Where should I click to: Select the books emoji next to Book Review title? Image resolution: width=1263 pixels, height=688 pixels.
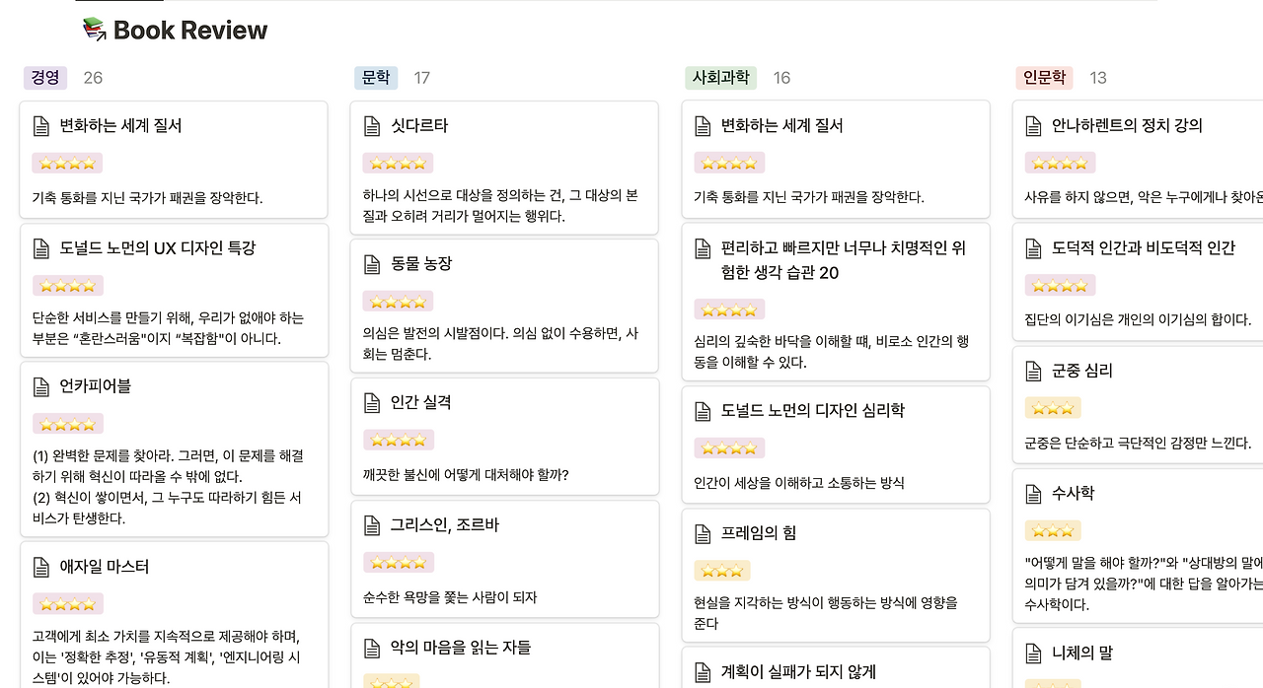(x=94, y=30)
